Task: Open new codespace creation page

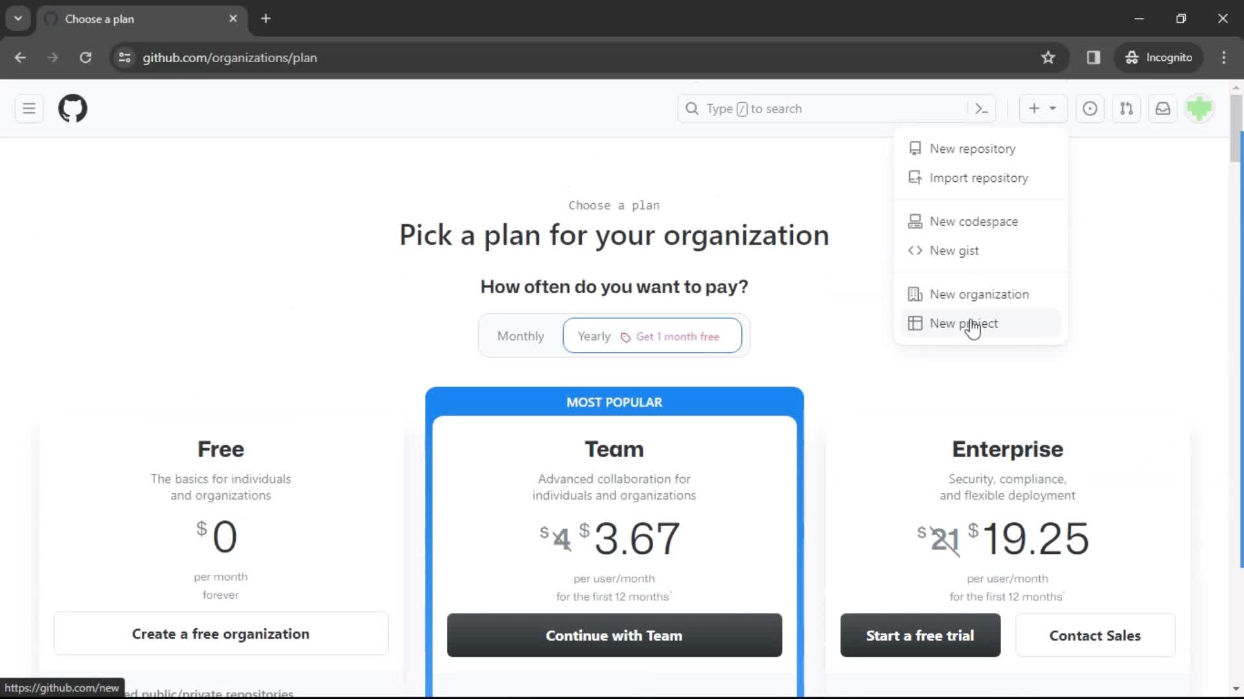Action: point(974,221)
